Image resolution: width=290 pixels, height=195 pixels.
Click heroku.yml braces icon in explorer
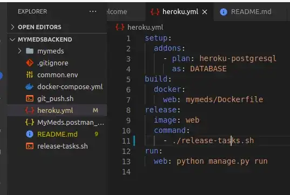tap(30, 110)
